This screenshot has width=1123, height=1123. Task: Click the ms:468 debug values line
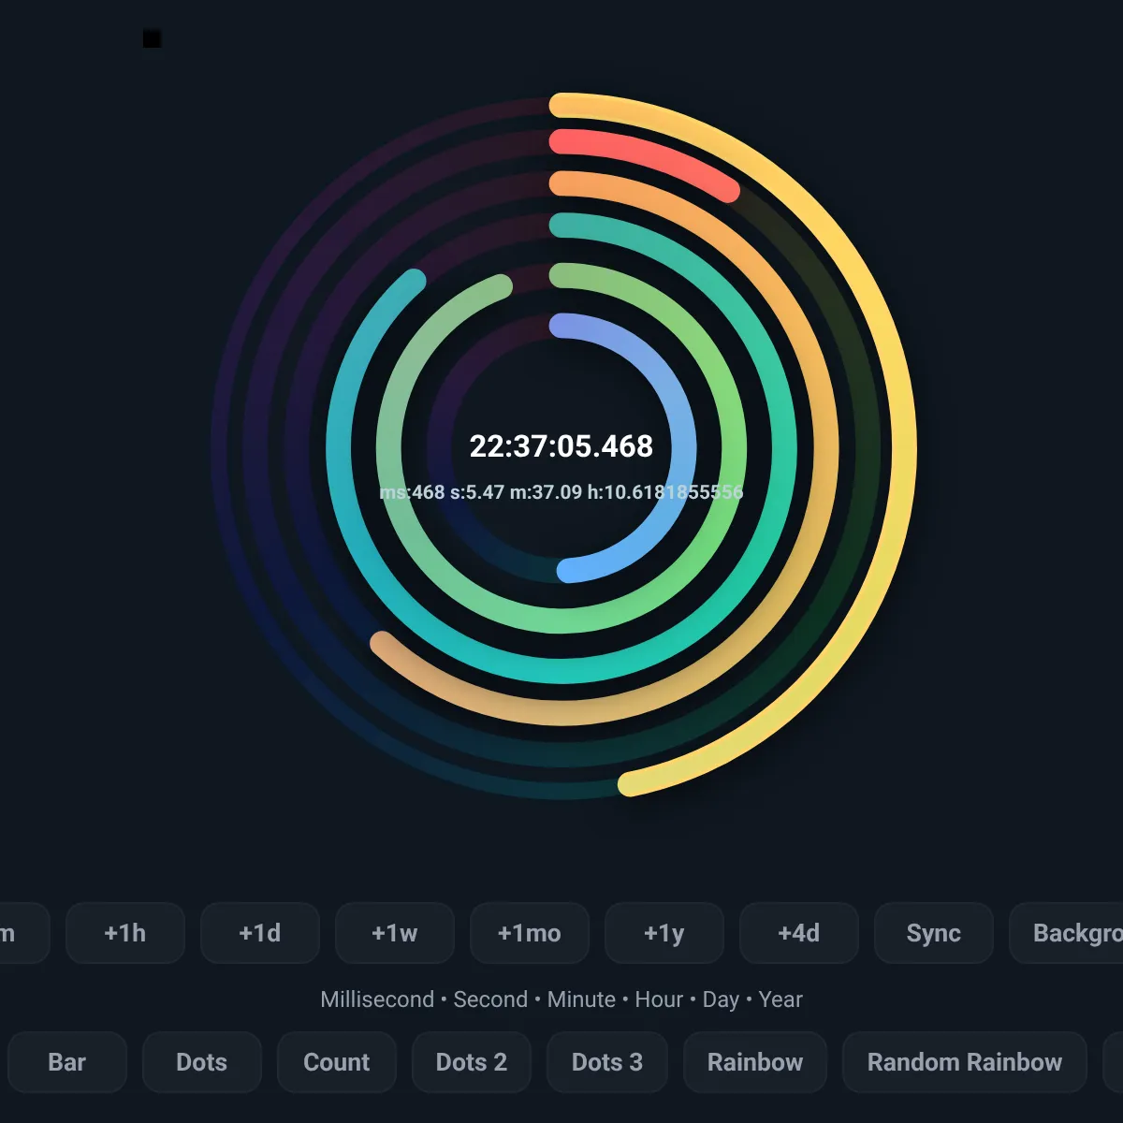click(x=561, y=492)
